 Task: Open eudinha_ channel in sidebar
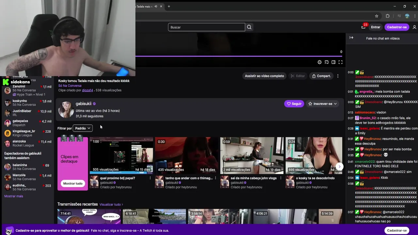[x=28, y=187]
